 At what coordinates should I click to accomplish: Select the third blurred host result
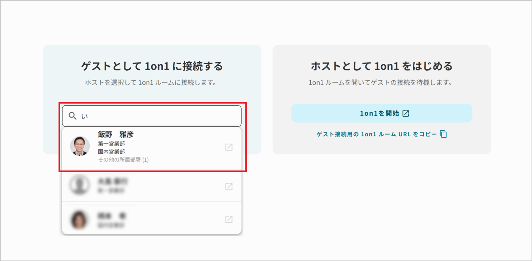(152, 218)
